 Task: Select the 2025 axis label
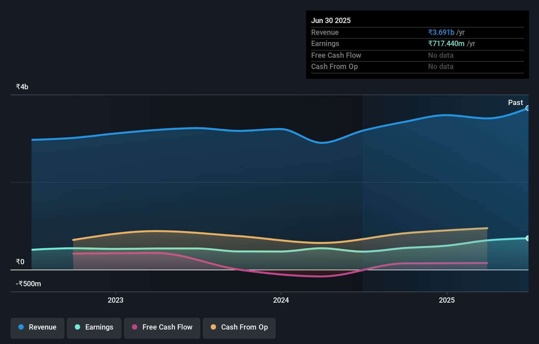447,300
